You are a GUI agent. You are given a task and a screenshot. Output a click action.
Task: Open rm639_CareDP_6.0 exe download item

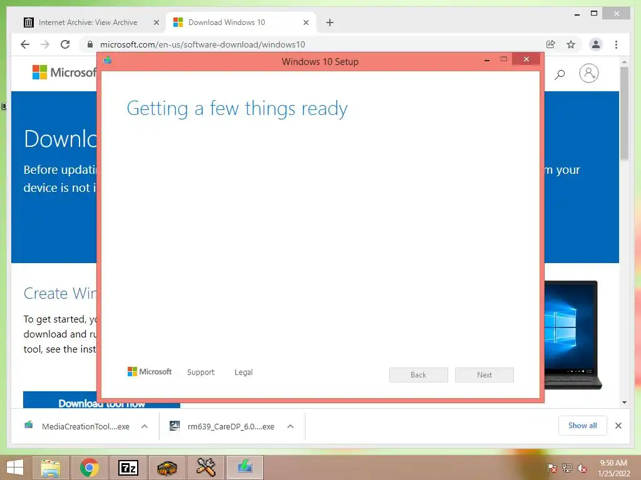[x=223, y=426]
